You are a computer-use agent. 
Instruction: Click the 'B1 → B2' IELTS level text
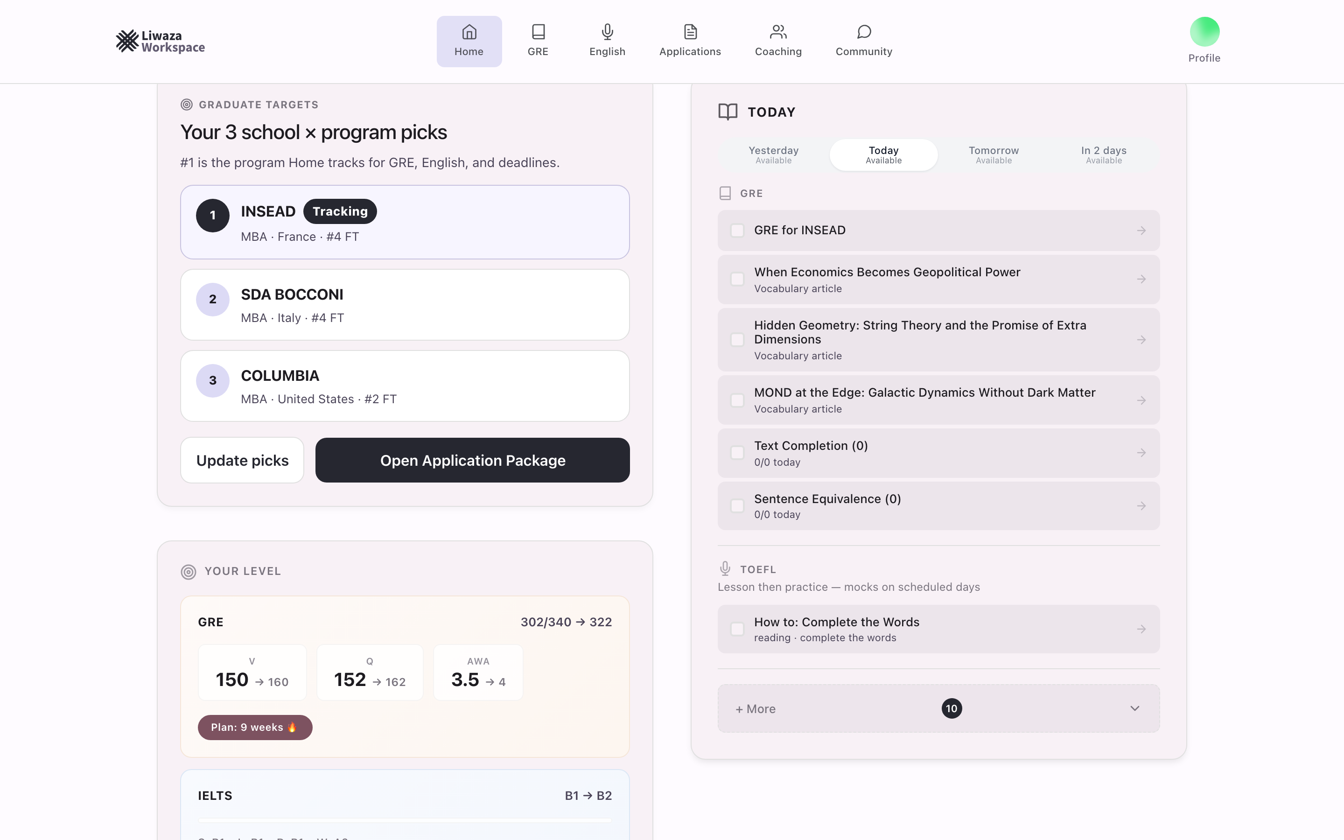click(588, 796)
